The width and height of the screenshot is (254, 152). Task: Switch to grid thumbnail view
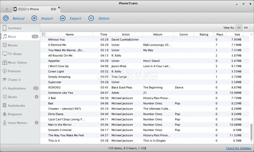(x=246, y=28)
